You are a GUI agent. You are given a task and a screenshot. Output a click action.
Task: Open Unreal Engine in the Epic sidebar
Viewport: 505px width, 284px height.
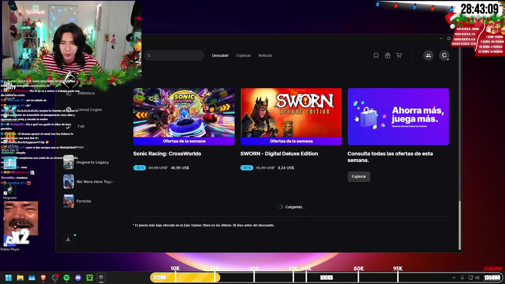[90, 110]
